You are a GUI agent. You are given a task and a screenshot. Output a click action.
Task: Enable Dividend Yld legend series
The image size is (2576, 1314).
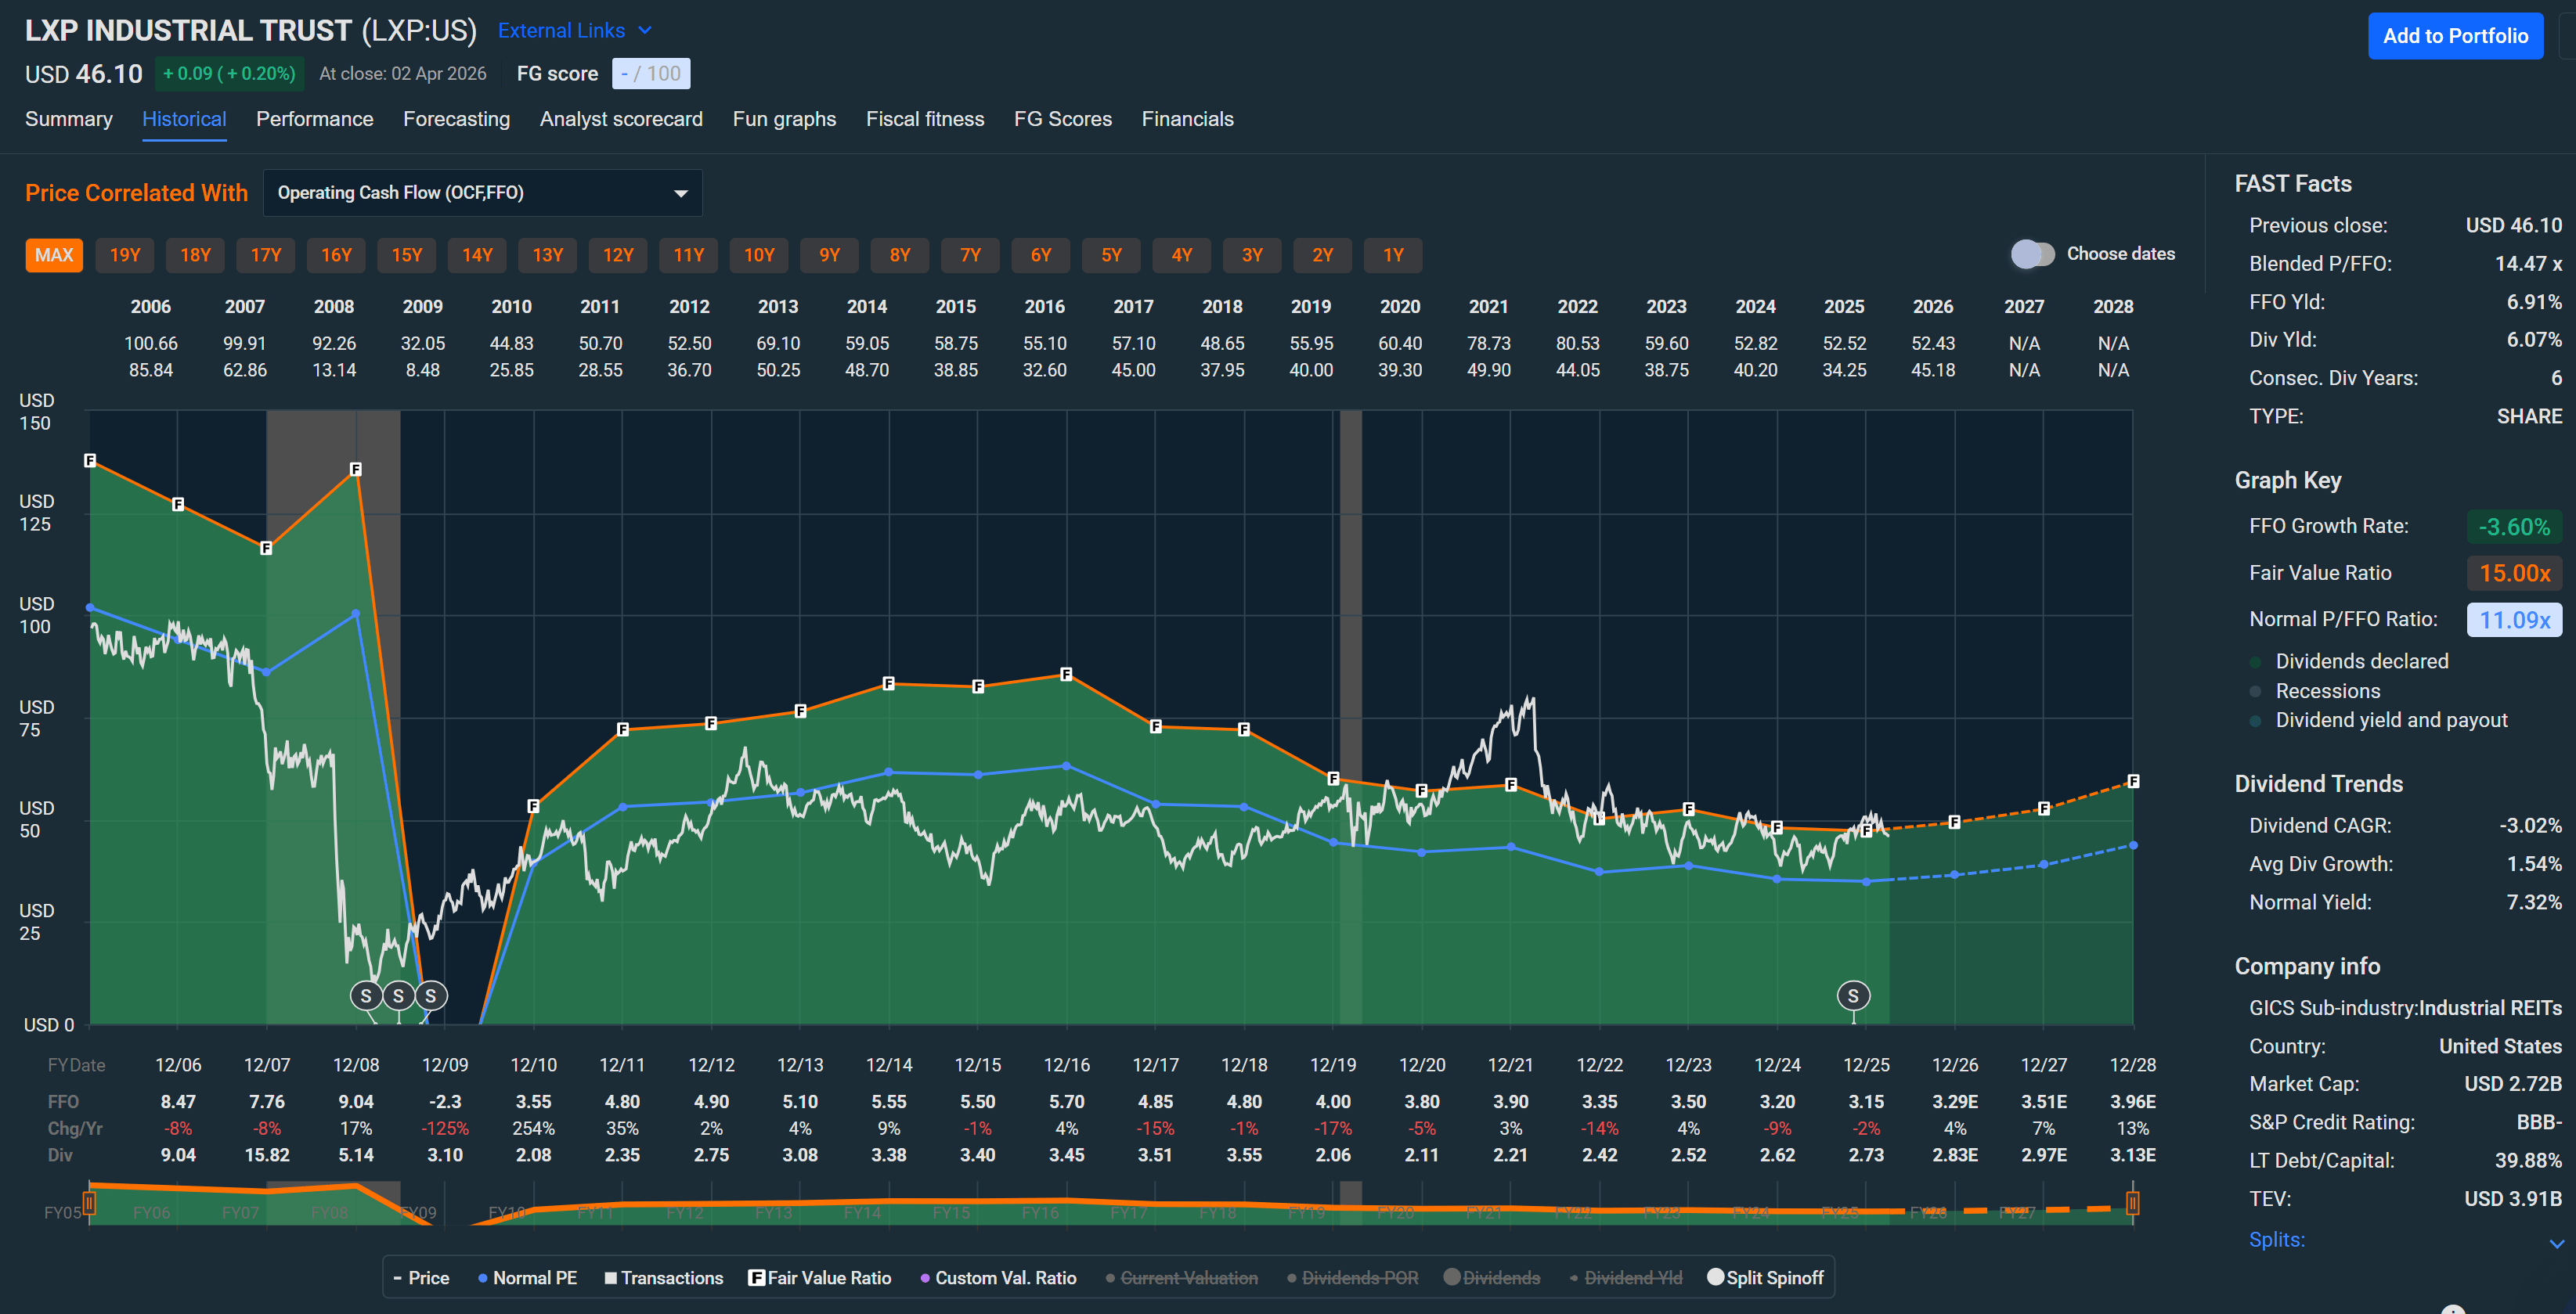(x=1626, y=1278)
